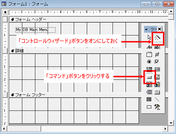Image resolution: width=176 pixels, height=134 pixels.
Task: Click the vertical scrollbar up arrow
Action: (x=171, y=12)
